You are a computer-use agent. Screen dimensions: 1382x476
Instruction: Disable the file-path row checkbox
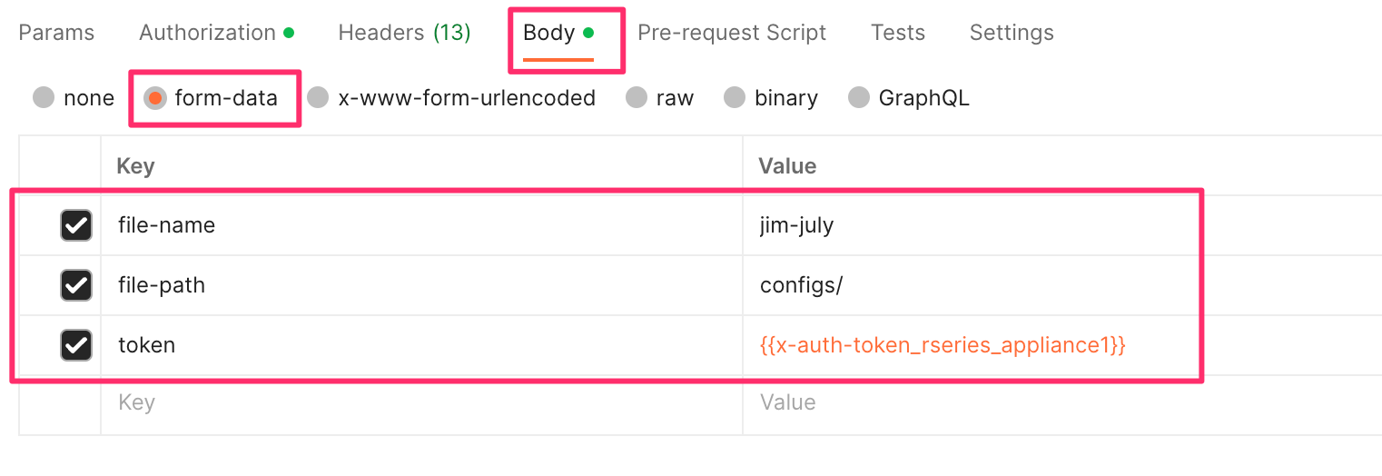[76, 285]
